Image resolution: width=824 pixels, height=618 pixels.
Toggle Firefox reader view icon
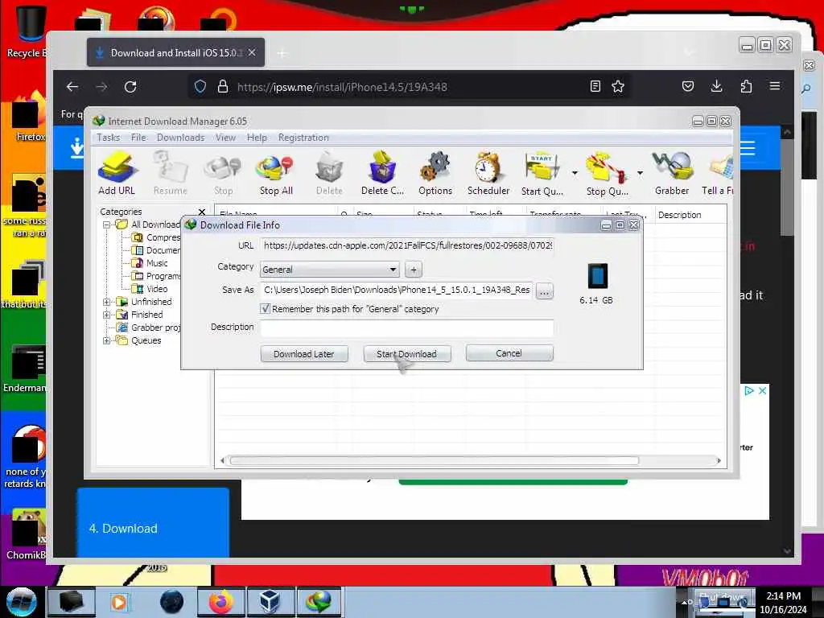coord(595,87)
